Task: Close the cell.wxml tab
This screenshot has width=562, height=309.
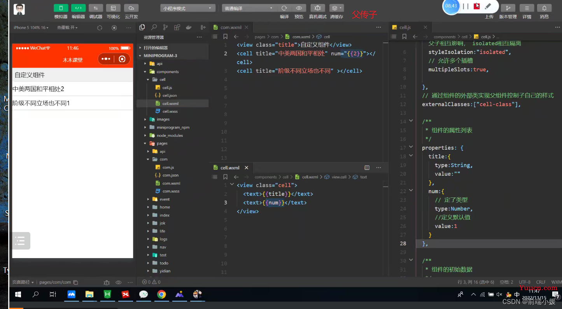Action: point(246,168)
